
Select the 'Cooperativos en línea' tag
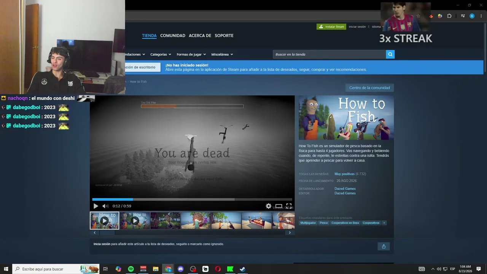pyautogui.click(x=345, y=223)
